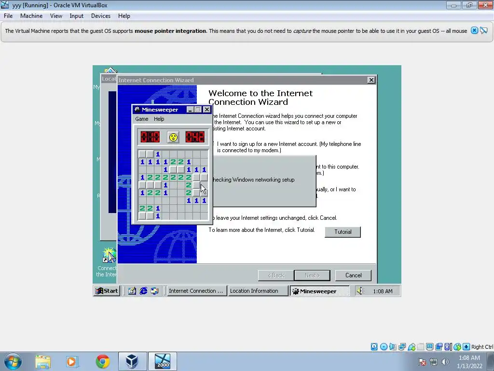The height and width of the screenshot is (371, 494).
Task: Click the host key down-arrow indicator
Action: (x=467, y=347)
